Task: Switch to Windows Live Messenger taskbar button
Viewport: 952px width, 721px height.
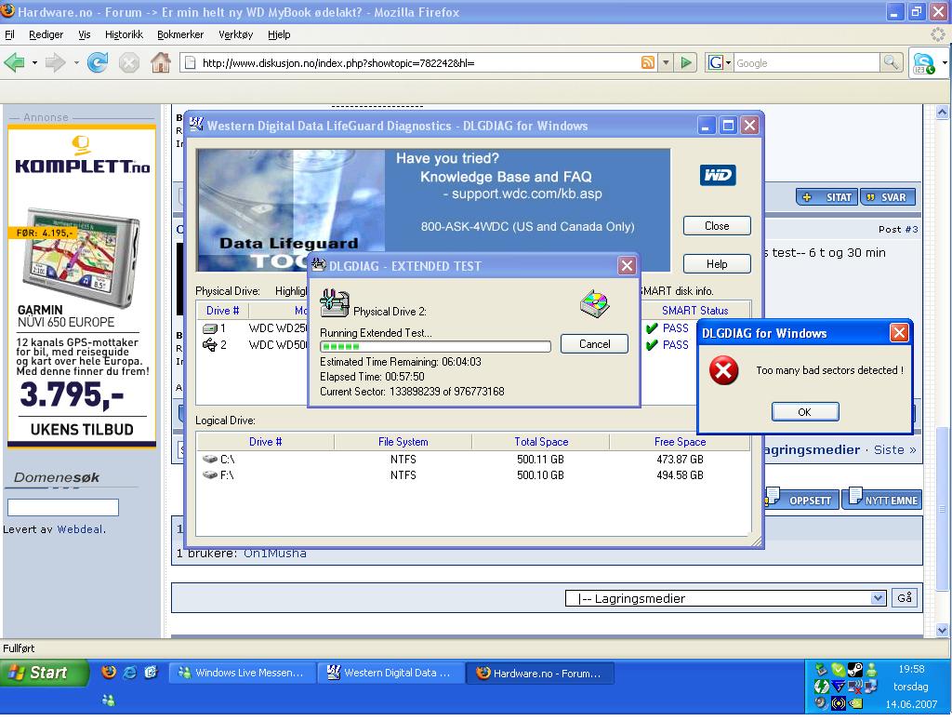Action: (x=242, y=673)
